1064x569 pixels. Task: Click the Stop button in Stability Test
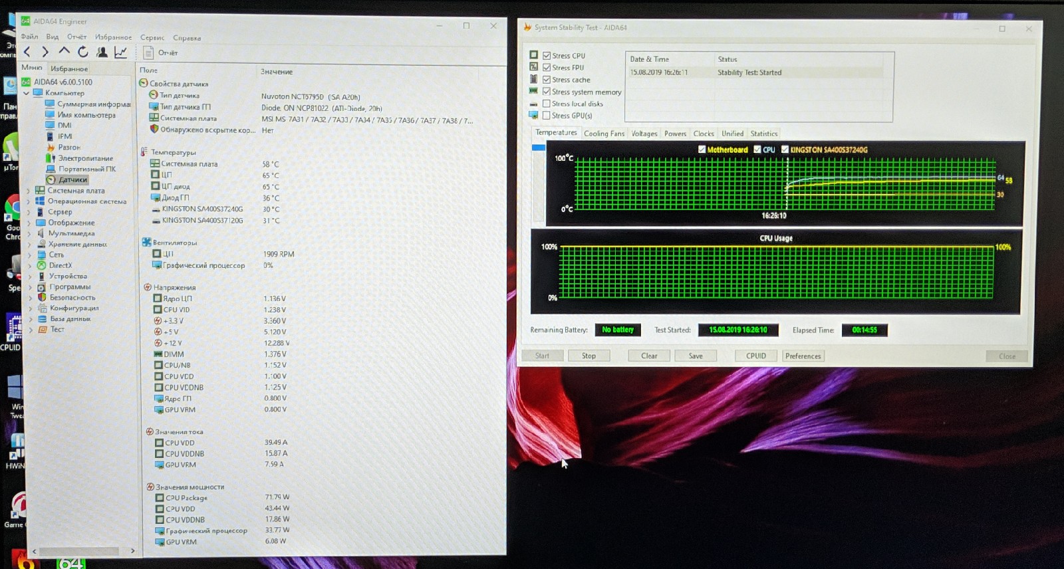click(x=589, y=356)
